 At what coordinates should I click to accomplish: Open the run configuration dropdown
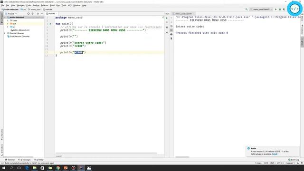tap(261, 9)
